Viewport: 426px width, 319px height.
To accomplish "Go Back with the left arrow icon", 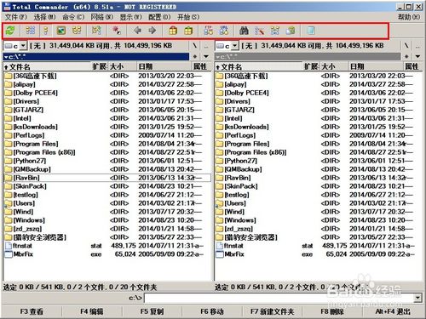I will 137,31.
